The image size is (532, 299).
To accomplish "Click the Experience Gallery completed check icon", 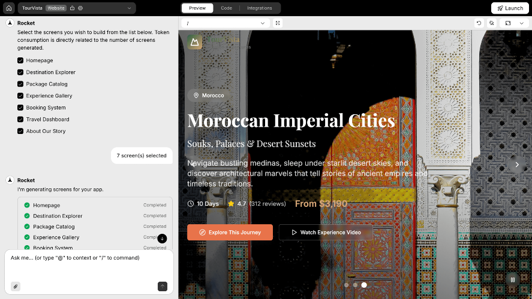I will click(x=27, y=237).
